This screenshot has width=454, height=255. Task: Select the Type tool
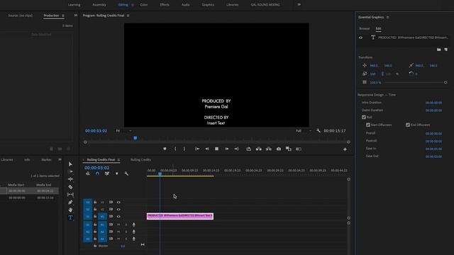coord(70,217)
